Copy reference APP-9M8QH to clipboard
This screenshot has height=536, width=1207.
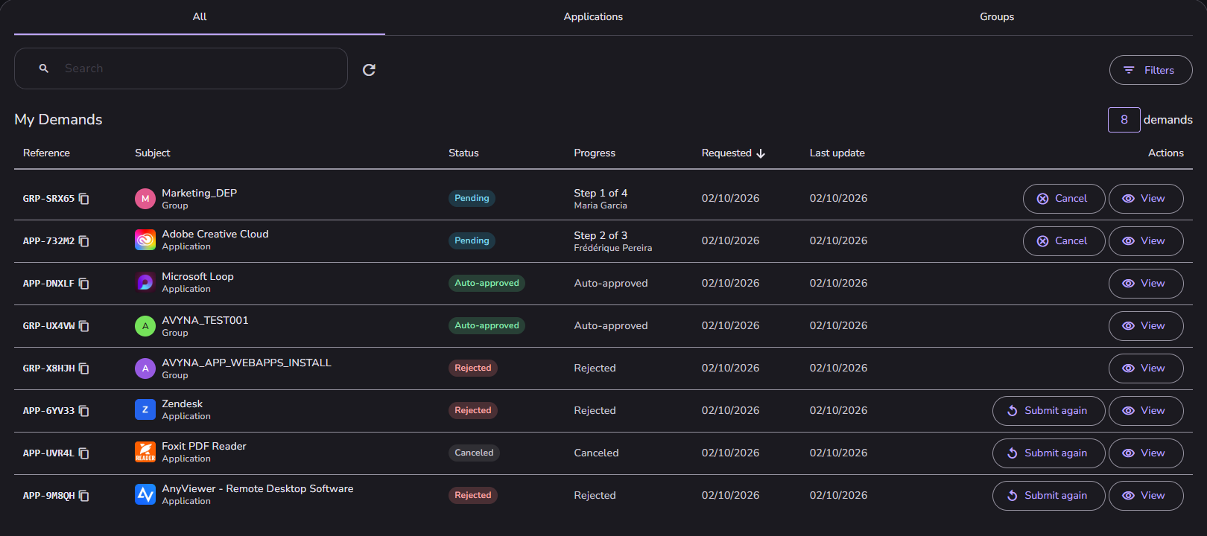click(x=84, y=496)
